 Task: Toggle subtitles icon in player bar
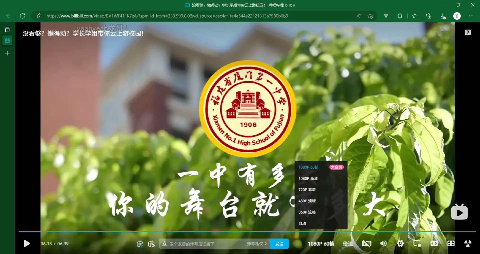[366, 244]
